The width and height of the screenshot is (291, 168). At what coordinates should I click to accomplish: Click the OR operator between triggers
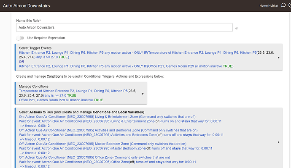[22, 62]
